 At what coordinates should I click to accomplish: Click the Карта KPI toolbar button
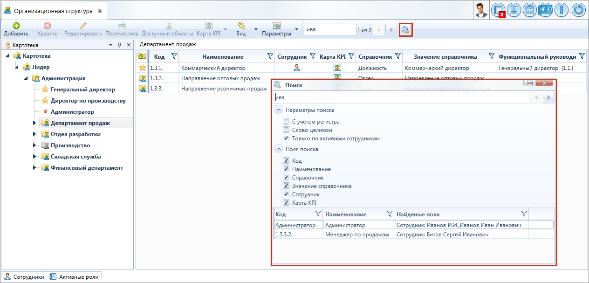(x=208, y=29)
